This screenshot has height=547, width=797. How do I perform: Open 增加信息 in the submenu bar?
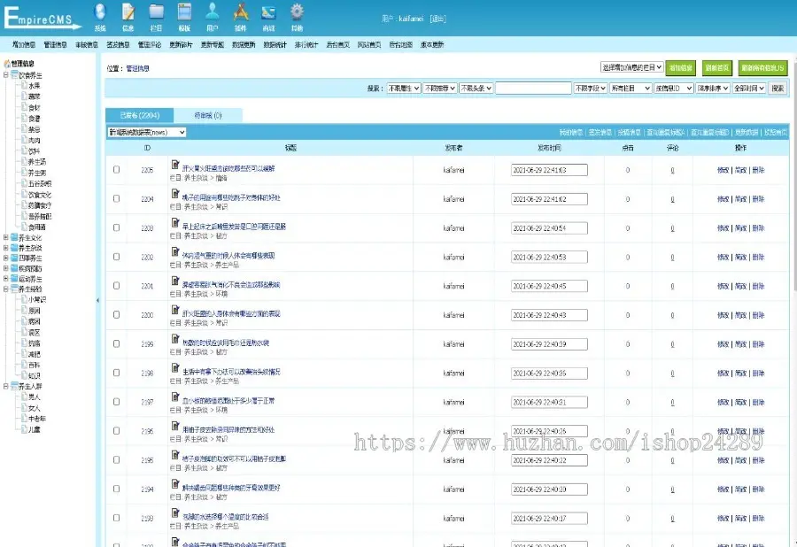(x=24, y=44)
